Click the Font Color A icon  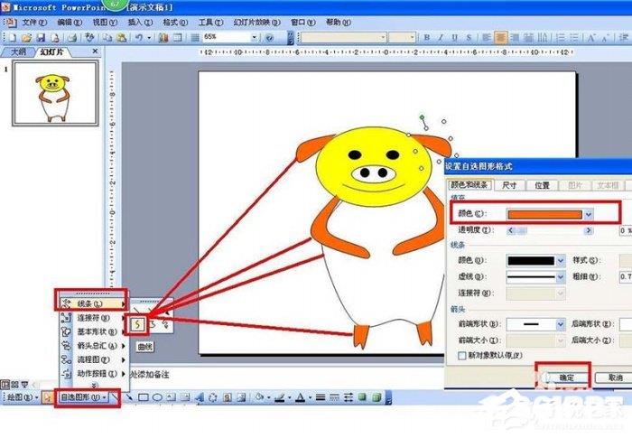(301, 397)
